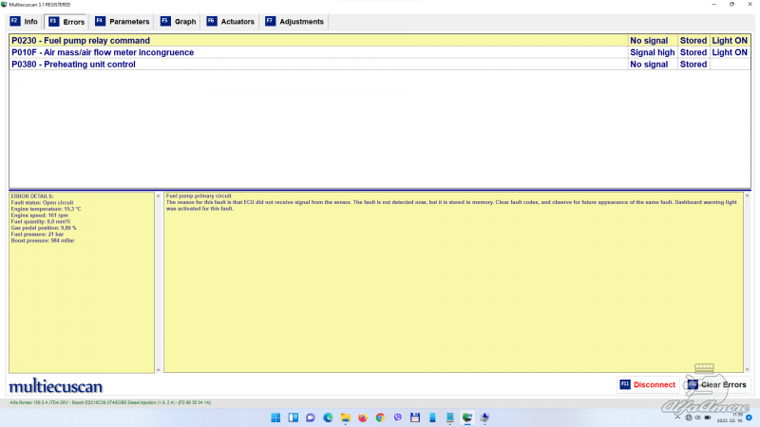Viewport: 760px width, 427px height.
Task: Click 'Fuel pump primary circuit' description heading
Action: 199,196
